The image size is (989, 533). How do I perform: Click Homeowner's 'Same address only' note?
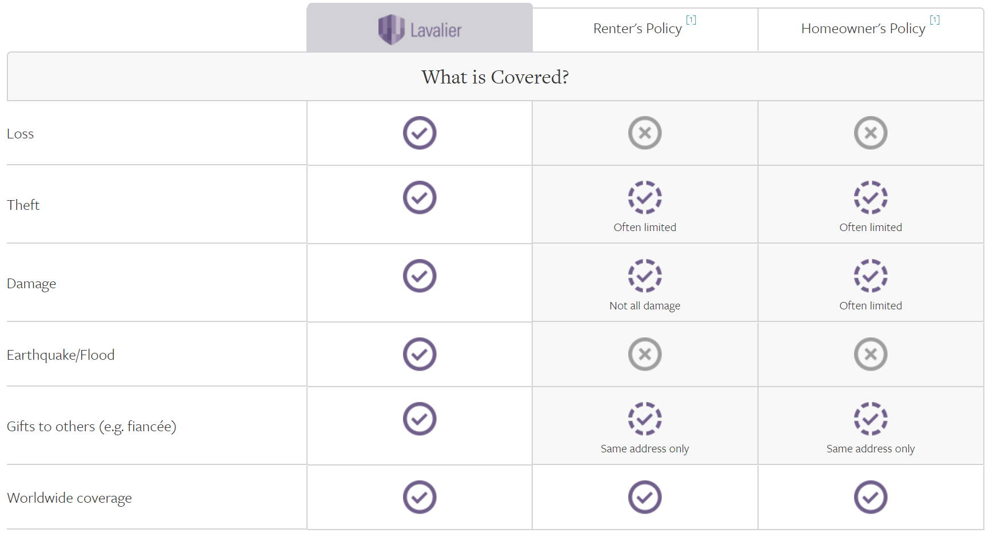[871, 449]
